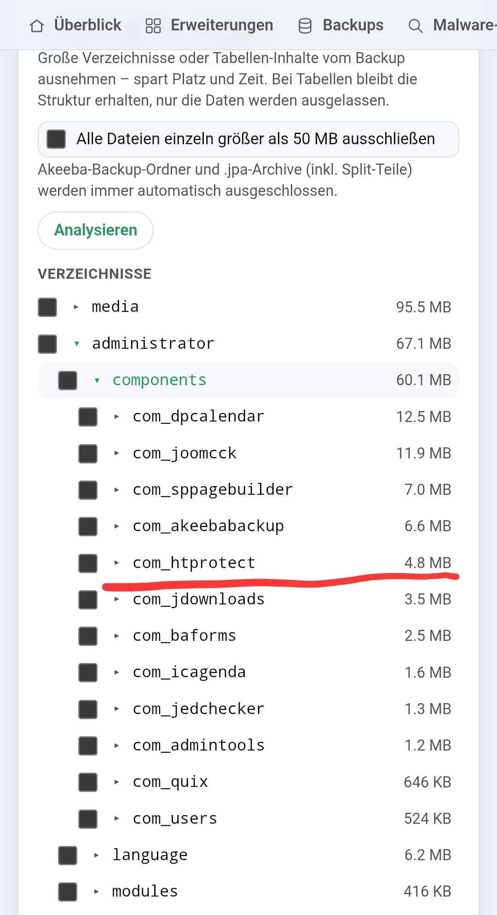The width and height of the screenshot is (497, 915).
Task: Click the Analysieren button
Action: tap(96, 230)
